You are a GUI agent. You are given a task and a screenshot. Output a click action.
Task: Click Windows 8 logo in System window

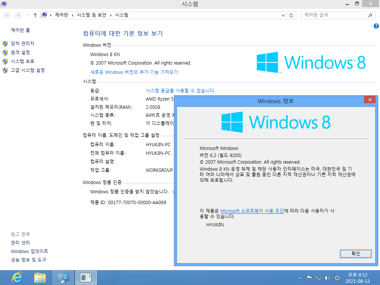pyautogui.click(x=311, y=62)
